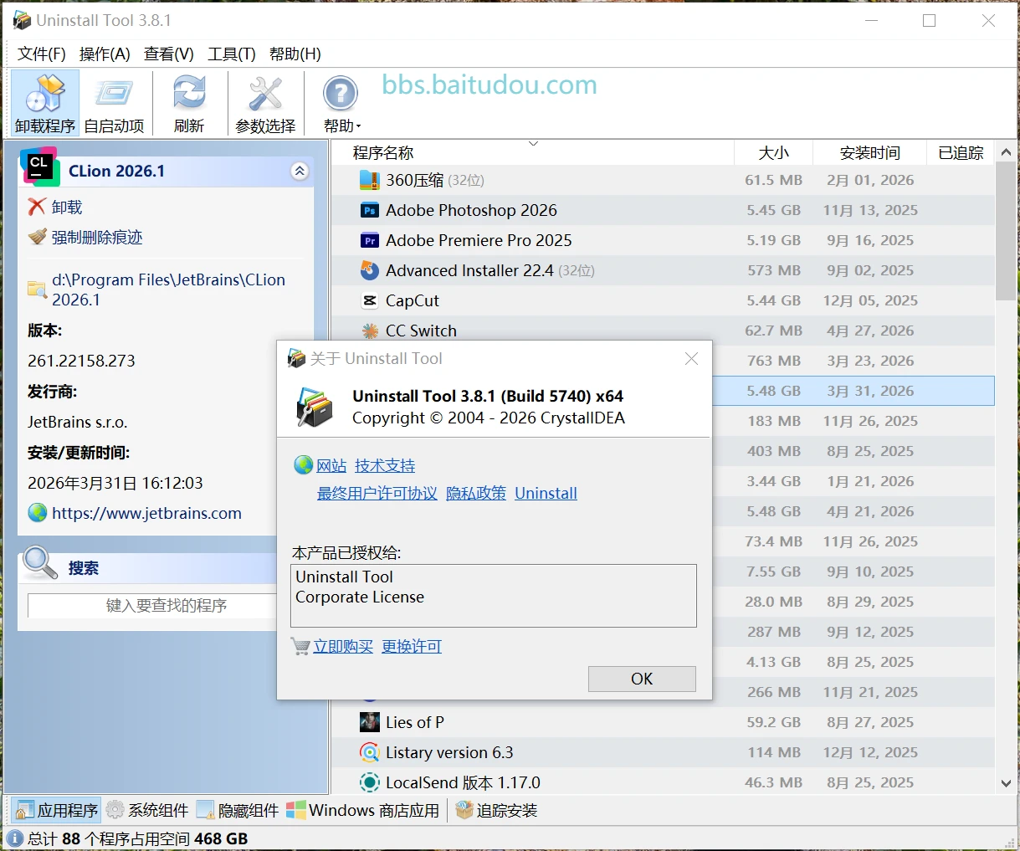1020x851 pixels.
Task: Open the 文件(F) menu
Action: pyautogui.click(x=42, y=54)
